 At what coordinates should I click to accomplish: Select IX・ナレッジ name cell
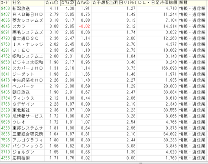[x=28, y=44]
